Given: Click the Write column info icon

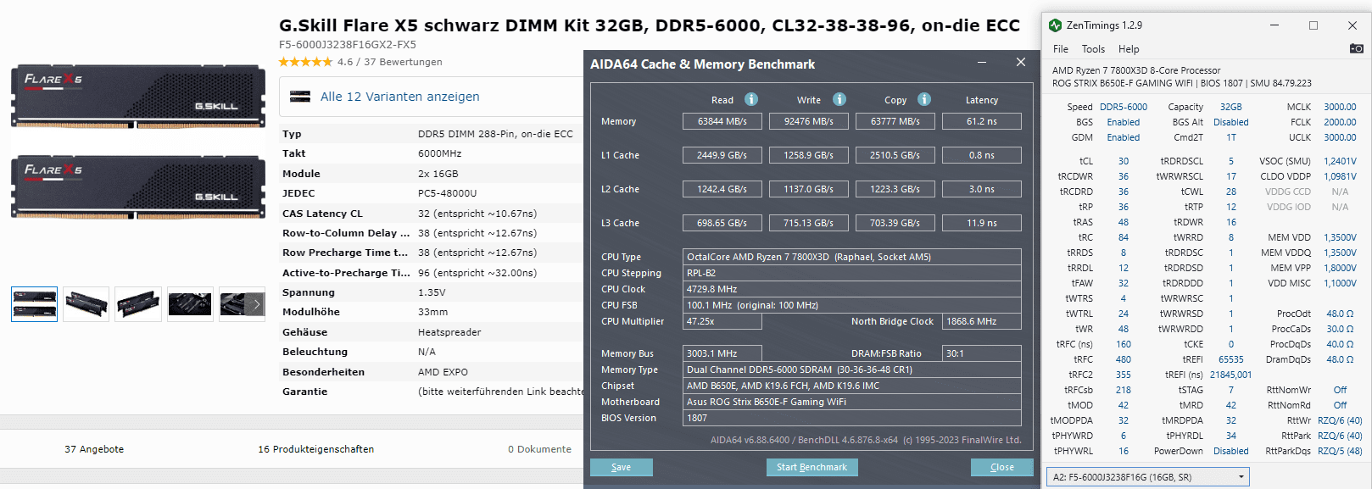Looking at the screenshot, I should pyautogui.click(x=839, y=99).
